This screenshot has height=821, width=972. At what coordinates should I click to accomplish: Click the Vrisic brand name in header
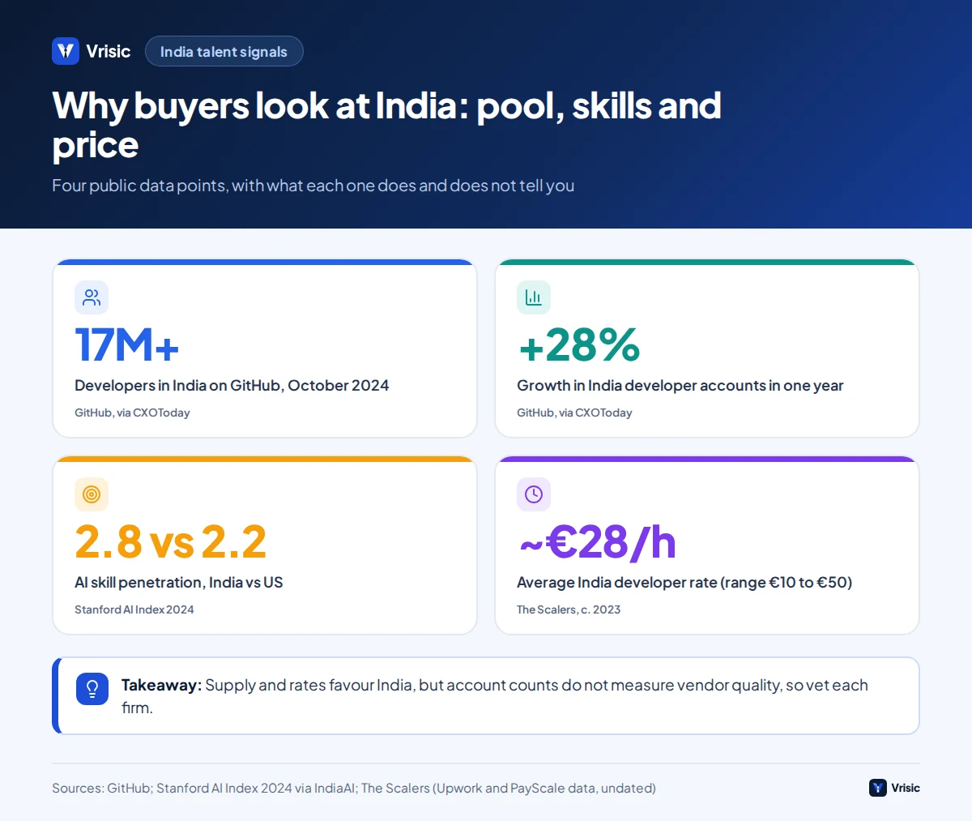tap(109, 51)
